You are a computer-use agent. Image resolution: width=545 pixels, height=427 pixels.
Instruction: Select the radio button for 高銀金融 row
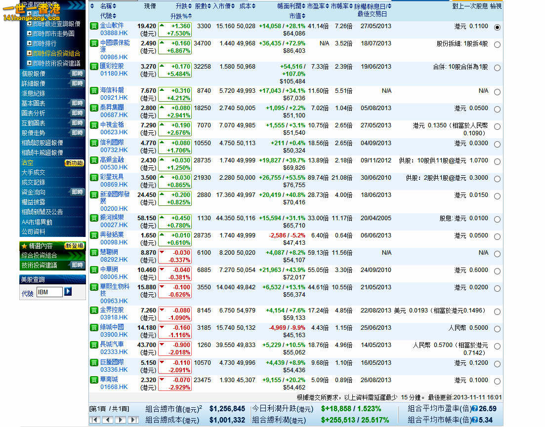(498, 162)
